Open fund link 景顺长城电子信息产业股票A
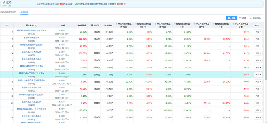This screenshot has width=267, height=123. pos(31,73)
